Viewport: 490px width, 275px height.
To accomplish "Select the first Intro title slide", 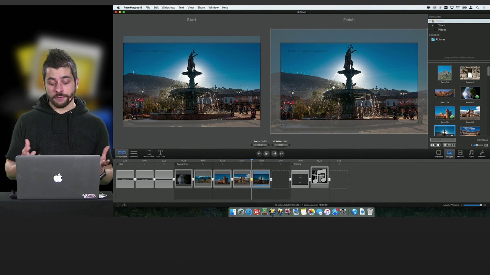I will (x=125, y=179).
